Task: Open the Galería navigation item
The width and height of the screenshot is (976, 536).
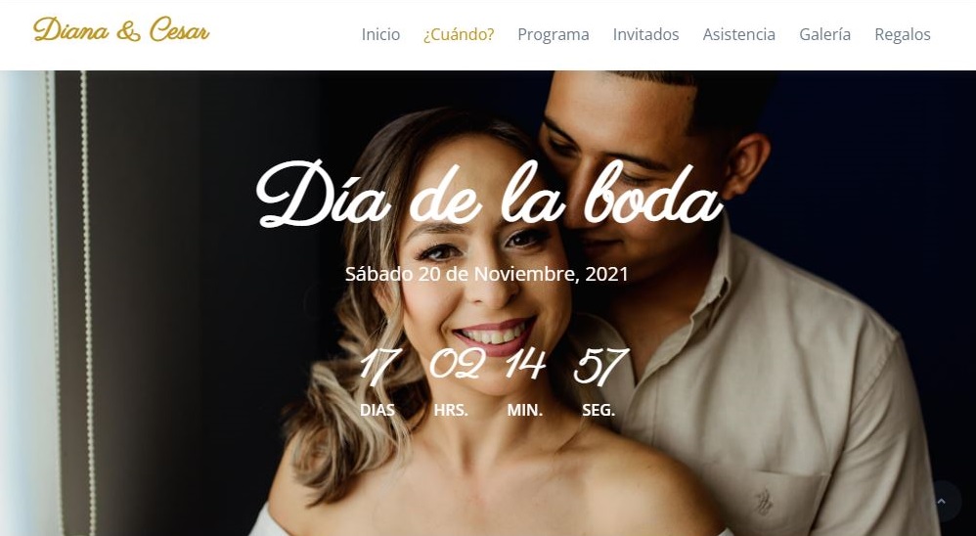Action: 824,34
